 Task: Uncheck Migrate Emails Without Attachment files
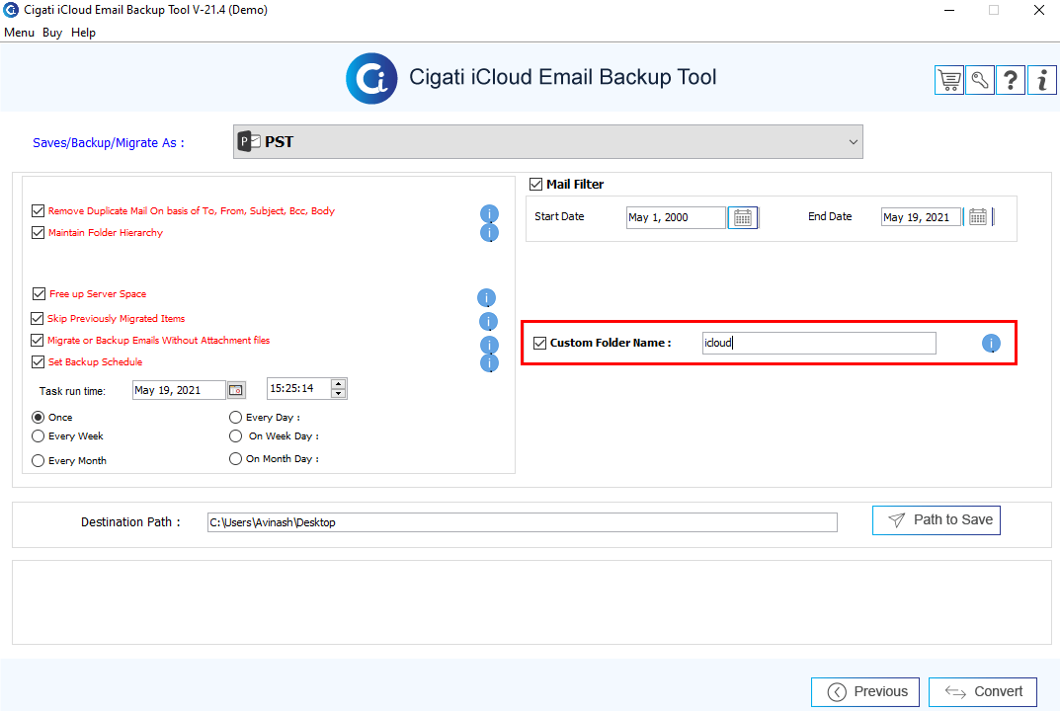click(x=38, y=340)
